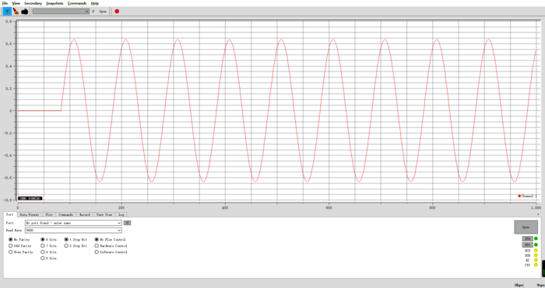Click the large Open port button
This screenshot has width=545, height=288.
pyautogui.click(x=526, y=227)
